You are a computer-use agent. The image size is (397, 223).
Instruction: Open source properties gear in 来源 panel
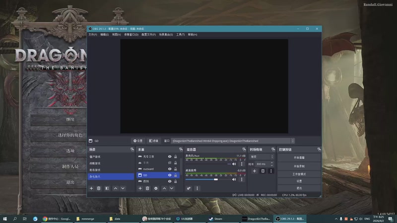pyautogui.click(x=156, y=188)
